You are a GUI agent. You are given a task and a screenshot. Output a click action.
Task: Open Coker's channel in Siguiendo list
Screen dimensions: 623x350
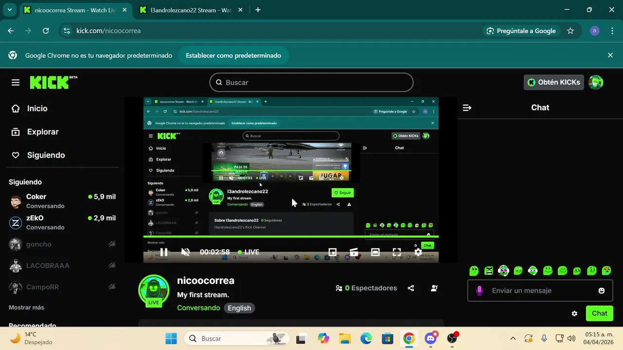(x=62, y=201)
